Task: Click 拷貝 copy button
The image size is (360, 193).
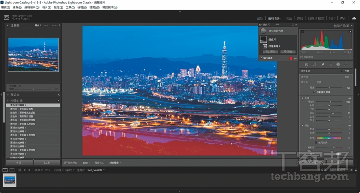Action: tap(19, 163)
